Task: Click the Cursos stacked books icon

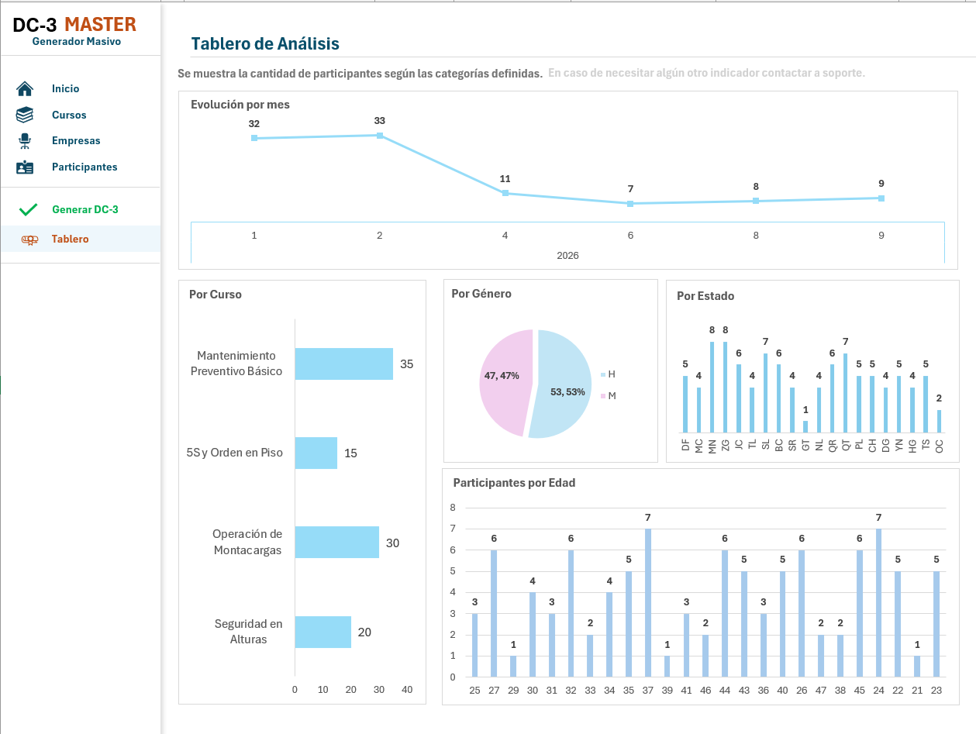Action: pos(25,115)
